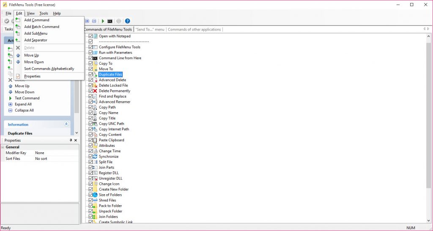This screenshot has width=433, height=231.
Task: Select Commands of FileMenu Tools tab
Action: click(108, 29)
